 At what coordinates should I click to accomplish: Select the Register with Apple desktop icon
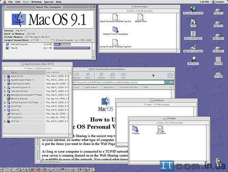(193, 48)
